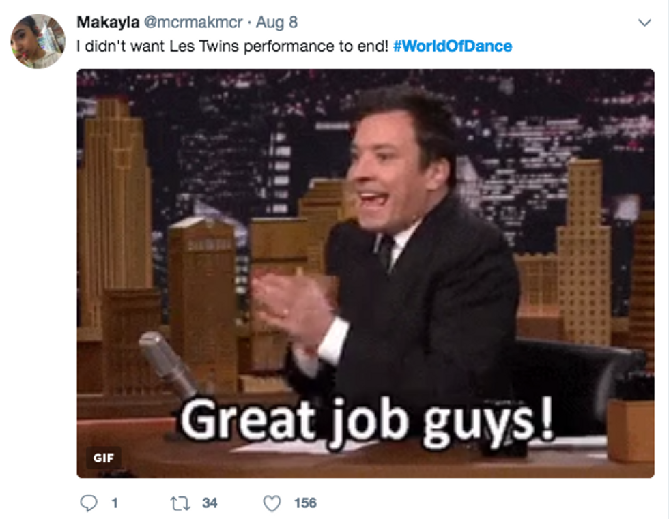The width and height of the screenshot is (669, 519).
Task: Click the microphone in the GIF
Action: (169, 364)
